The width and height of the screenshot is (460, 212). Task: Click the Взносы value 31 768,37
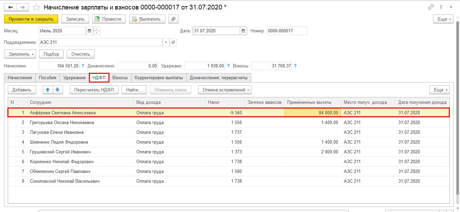(x=271, y=66)
